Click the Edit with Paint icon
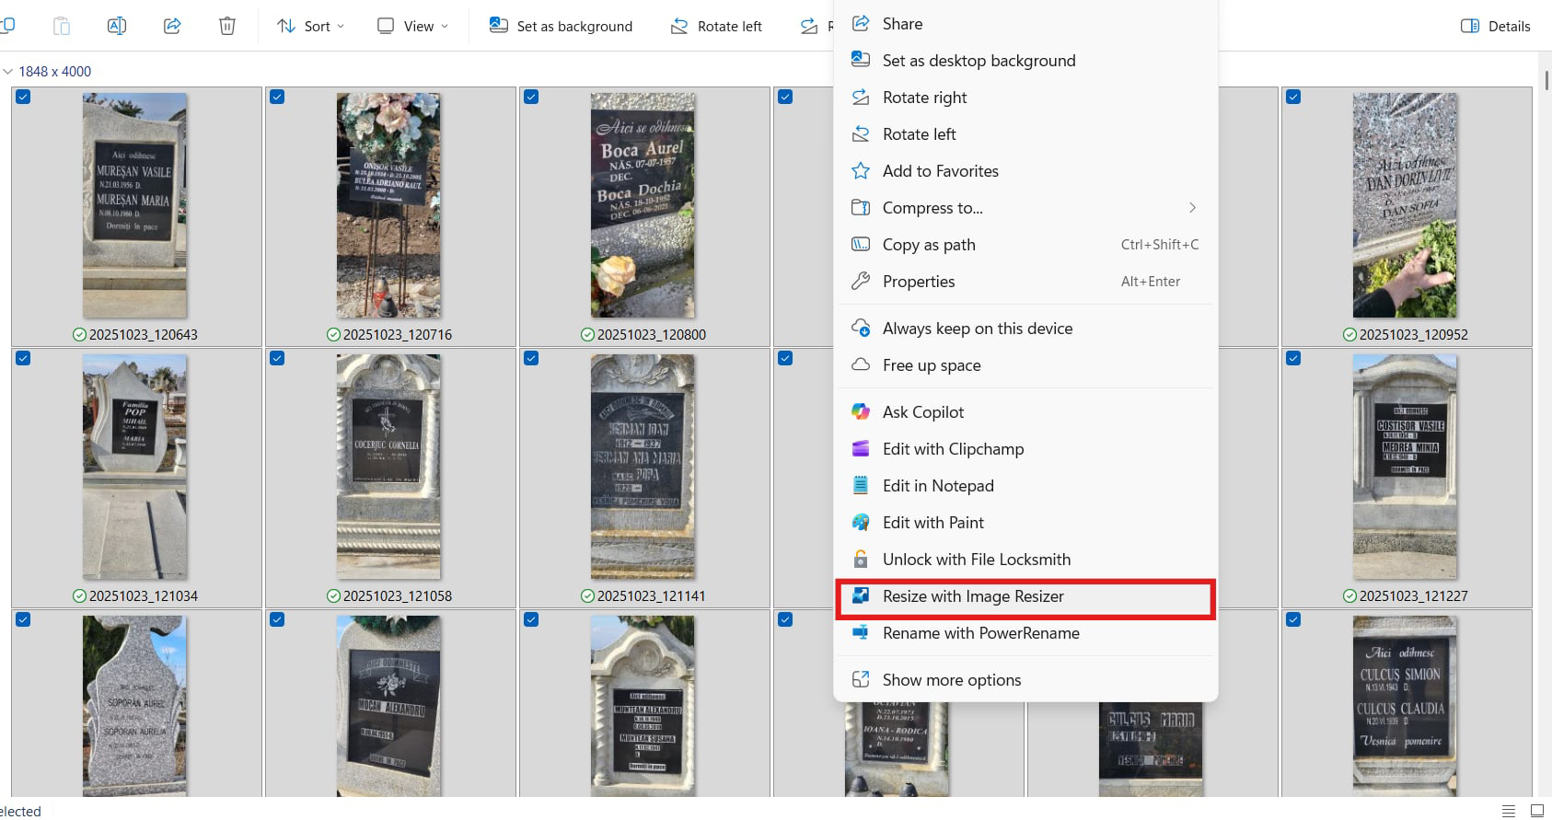Screen dimensions: 1552x820 point(861,523)
